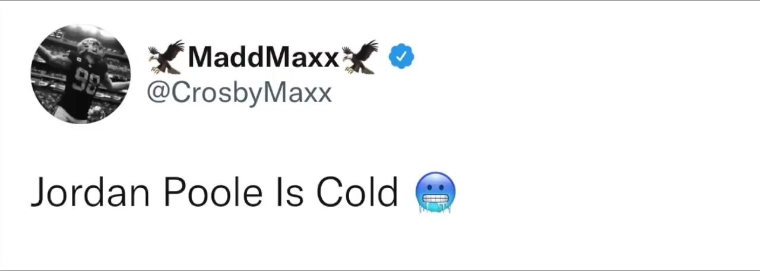
Task: Click the word Cold in the tweet
Action: (x=356, y=193)
